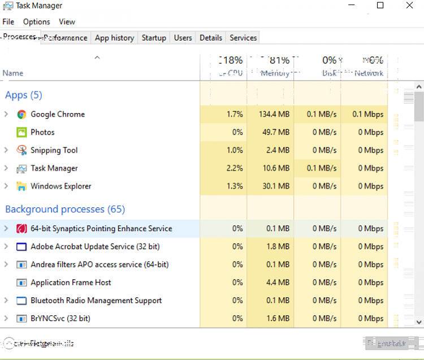424x360 pixels.
Task: Click Task Manager's 2.2% CPU value
Action: tap(235, 168)
